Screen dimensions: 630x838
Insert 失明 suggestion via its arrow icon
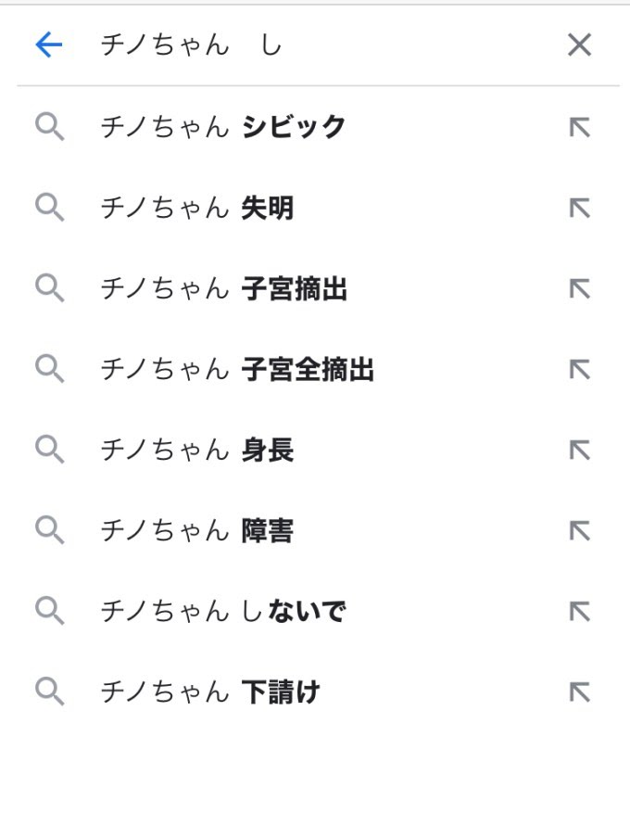580,209
